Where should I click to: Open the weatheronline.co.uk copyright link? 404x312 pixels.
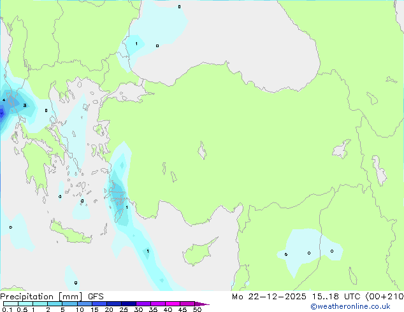pos(350,306)
